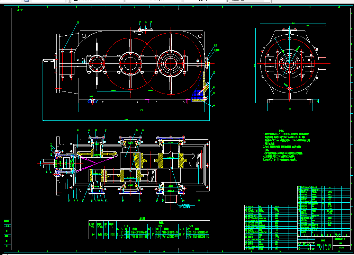Select part balloon number 36
The height and width of the screenshot is (255, 354).
214,72
